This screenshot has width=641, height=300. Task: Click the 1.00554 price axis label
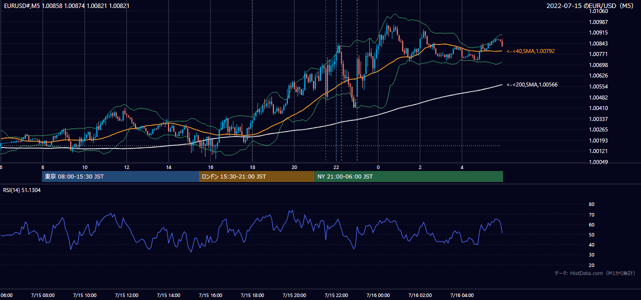[598, 86]
